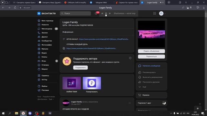The height and width of the screenshot is (116, 207).
Task: Click pinned post author Logan Family
Action: click(76, 102)
